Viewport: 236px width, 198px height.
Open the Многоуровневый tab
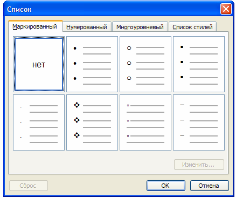coord(140,27)
